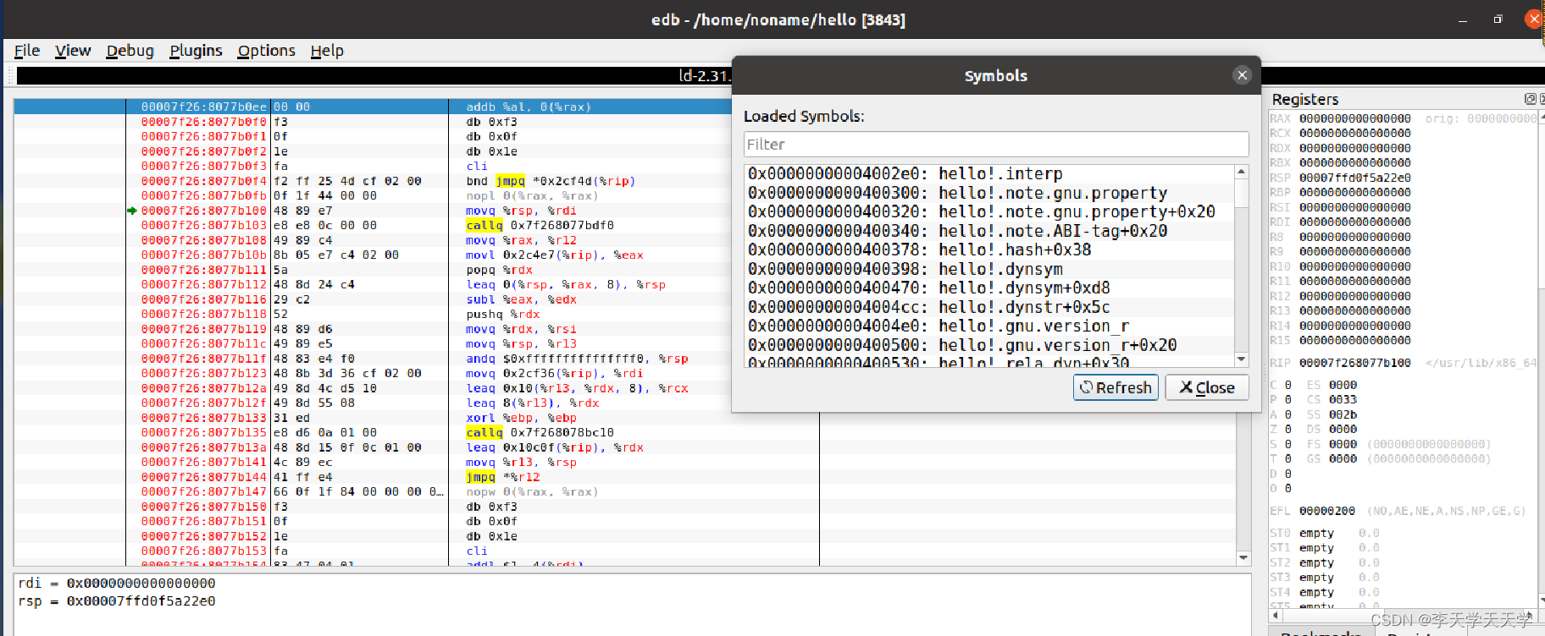
Task: Open the Options menu
Action: (266, 51)
